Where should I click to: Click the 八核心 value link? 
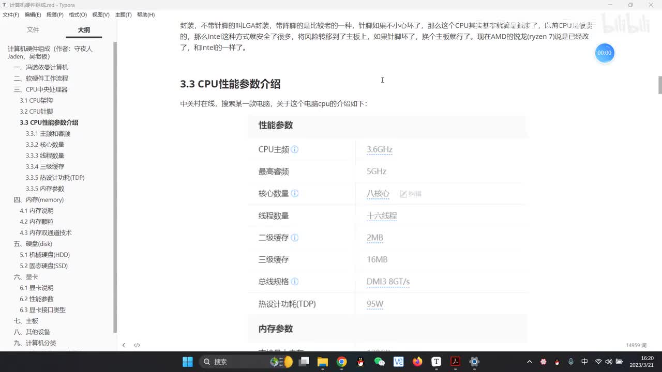point(378,193)
